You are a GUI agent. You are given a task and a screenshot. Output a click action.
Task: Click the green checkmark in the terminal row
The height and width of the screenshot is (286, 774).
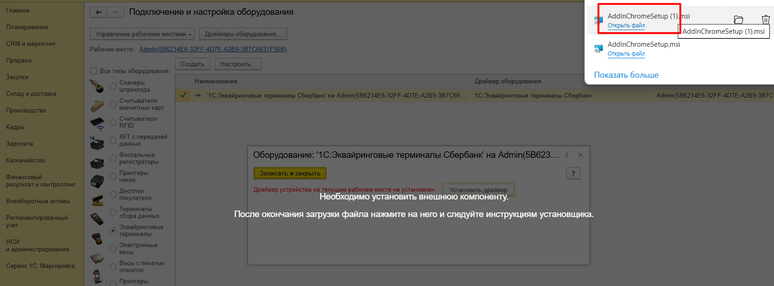(183, 95)
